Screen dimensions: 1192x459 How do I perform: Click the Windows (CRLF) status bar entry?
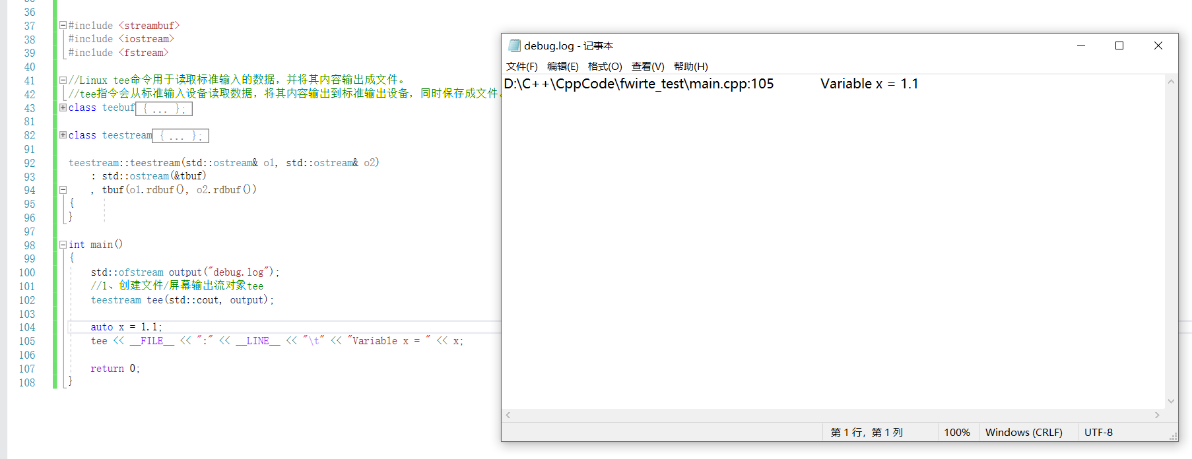[x=1024, y=433]
